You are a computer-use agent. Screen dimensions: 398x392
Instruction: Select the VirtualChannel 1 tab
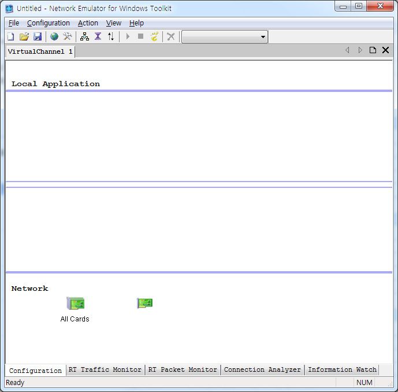40,51
